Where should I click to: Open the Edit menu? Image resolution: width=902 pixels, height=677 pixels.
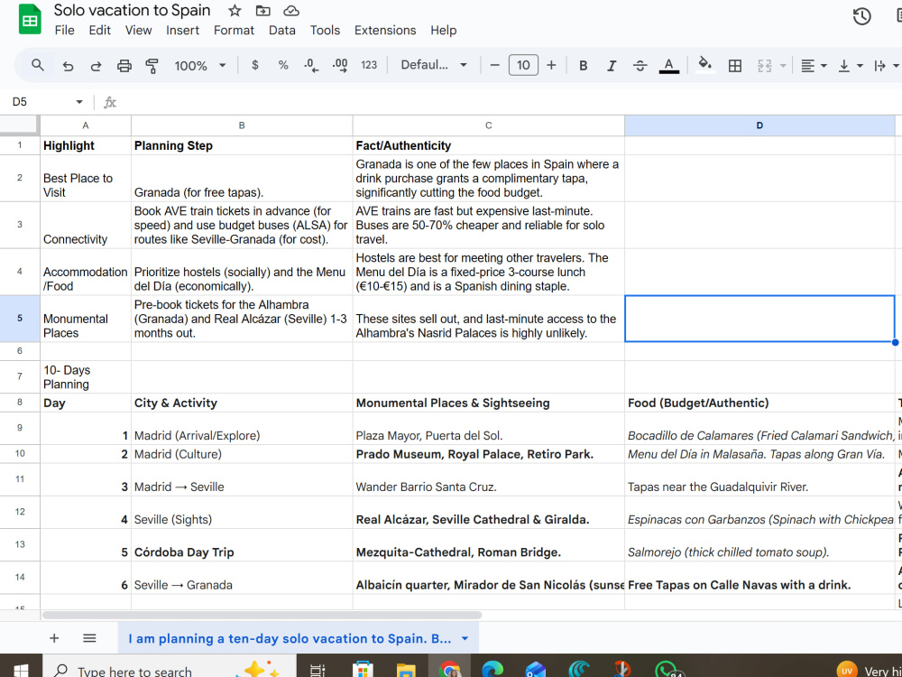tap(99, 31)
